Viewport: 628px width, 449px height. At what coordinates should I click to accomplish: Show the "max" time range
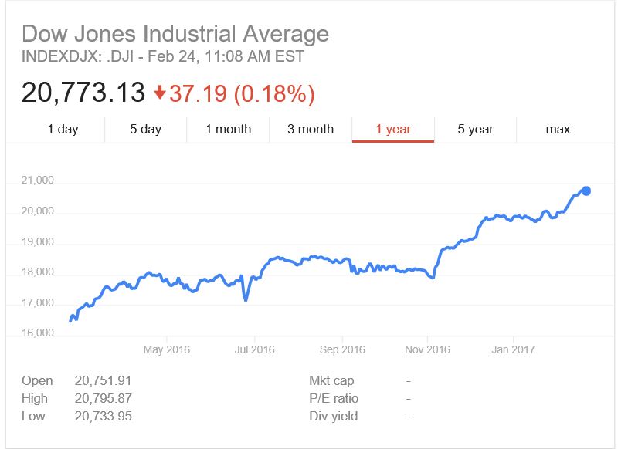pyautogui.click(x=558, y=129)
